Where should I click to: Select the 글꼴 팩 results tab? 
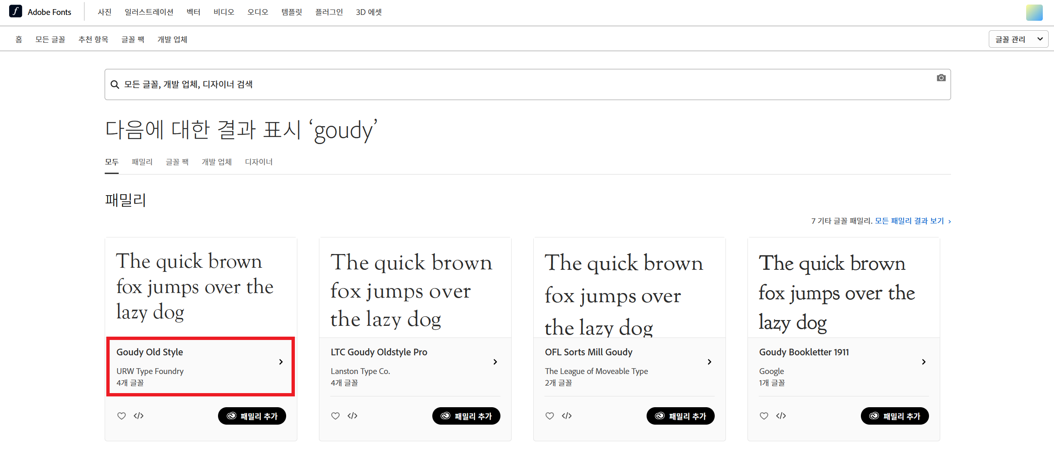177,162
